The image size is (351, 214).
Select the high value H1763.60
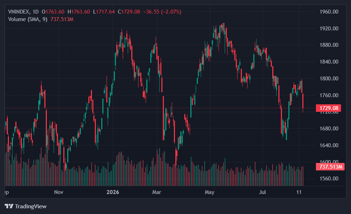[x=79, y=12]
